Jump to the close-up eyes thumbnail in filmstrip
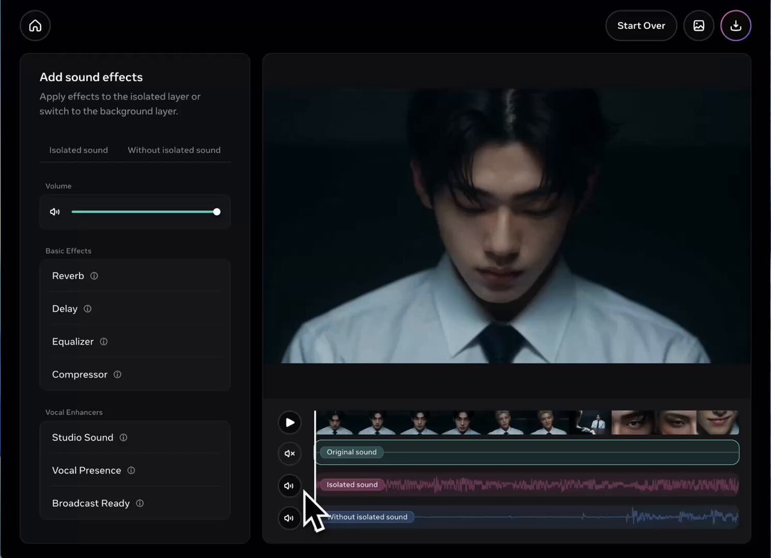The height and width of the screenshot is (558, 771). click(633, 423)
